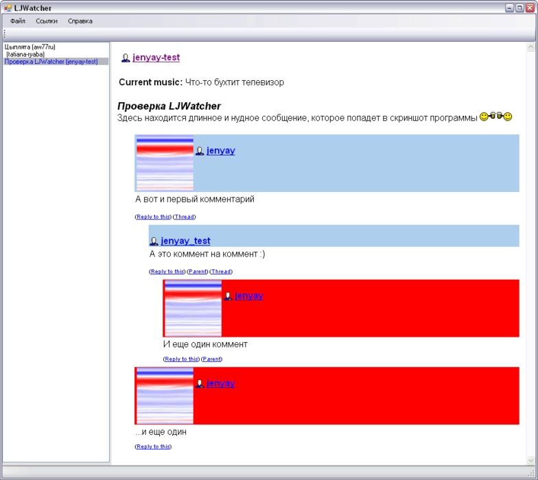Image resolution: width=538 pixels, height=480 pixels.
Task: Open Thread link under first comment
Action: pos(184,217)
